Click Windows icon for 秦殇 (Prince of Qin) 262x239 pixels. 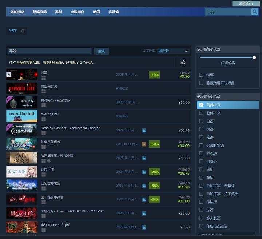[44, 230]
